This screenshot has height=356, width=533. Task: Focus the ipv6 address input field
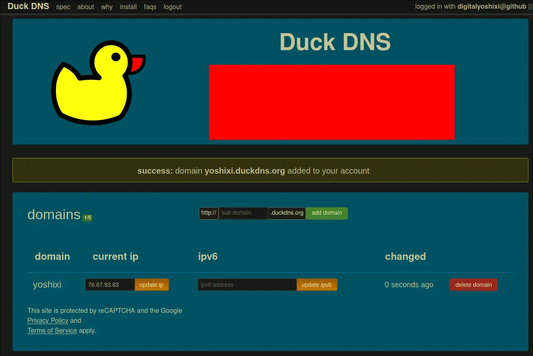[x=247, y=285]
